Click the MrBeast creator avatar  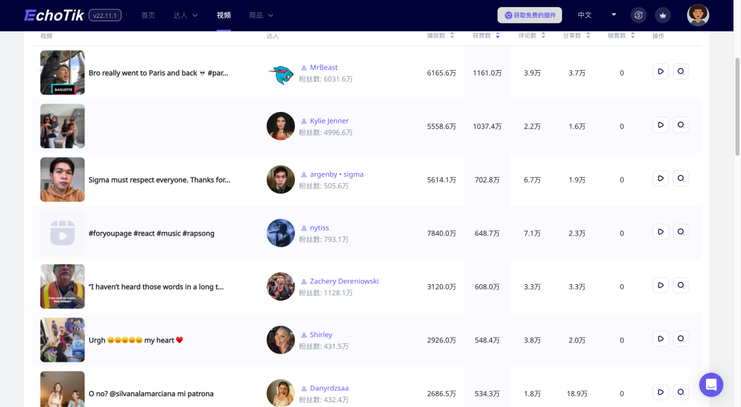[x=281, y=73]
